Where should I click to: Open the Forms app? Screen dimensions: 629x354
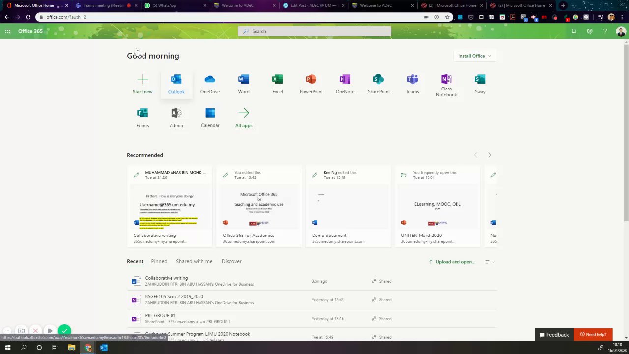[x=143, y=118]
